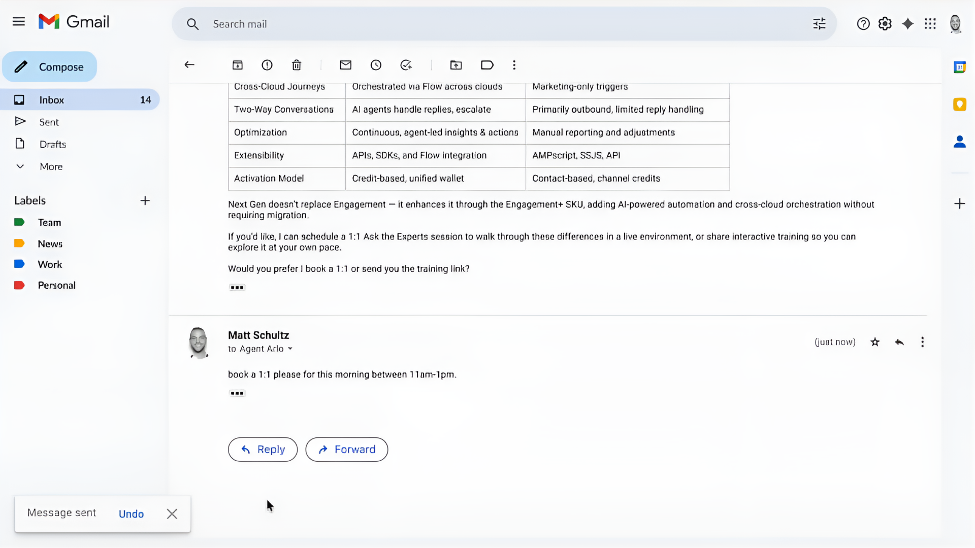Add conversation to Tasks

(x=406, y=65)
